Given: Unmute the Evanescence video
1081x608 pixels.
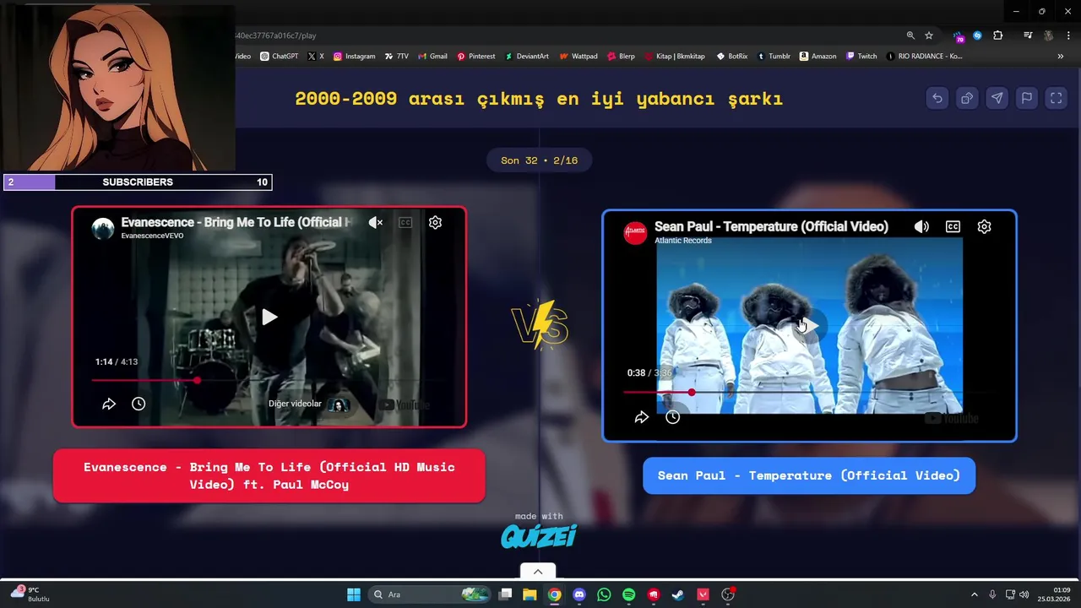Looking at the screenshot, I should 376,223.
